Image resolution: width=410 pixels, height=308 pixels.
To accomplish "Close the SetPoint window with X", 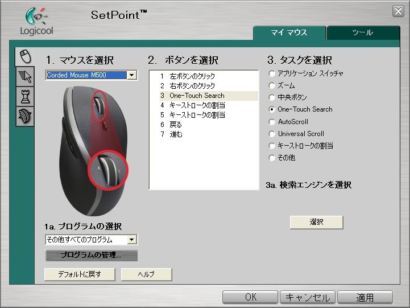I will pos(398,11).
